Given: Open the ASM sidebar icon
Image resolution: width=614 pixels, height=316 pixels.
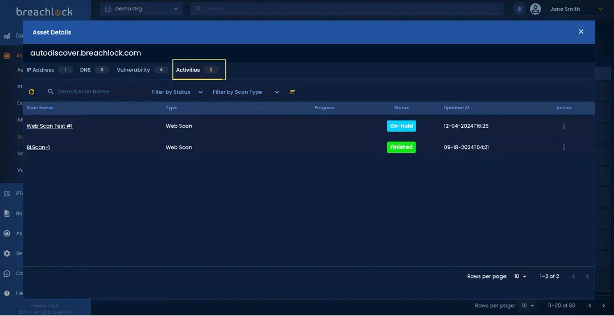Looking at the screenshot, I should (x=7, y=56).
